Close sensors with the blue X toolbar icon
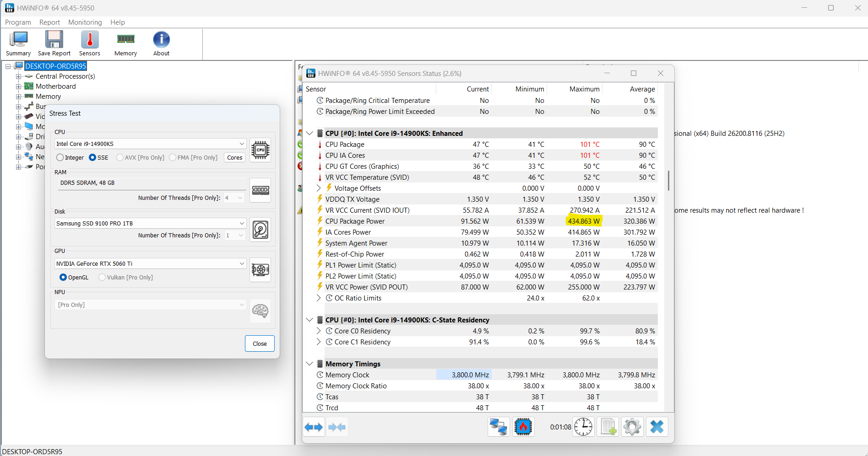Screen dimensions: 868x456 657,427
